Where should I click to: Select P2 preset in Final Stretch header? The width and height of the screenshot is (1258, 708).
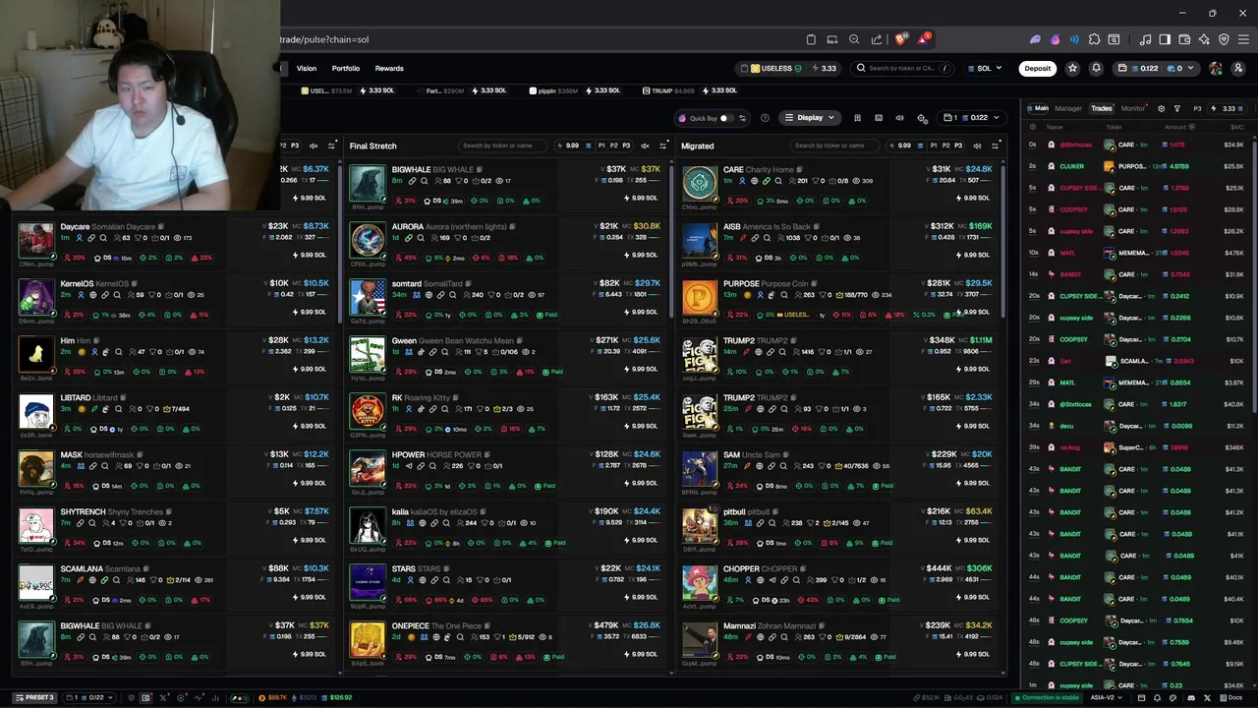pos(613,146)
